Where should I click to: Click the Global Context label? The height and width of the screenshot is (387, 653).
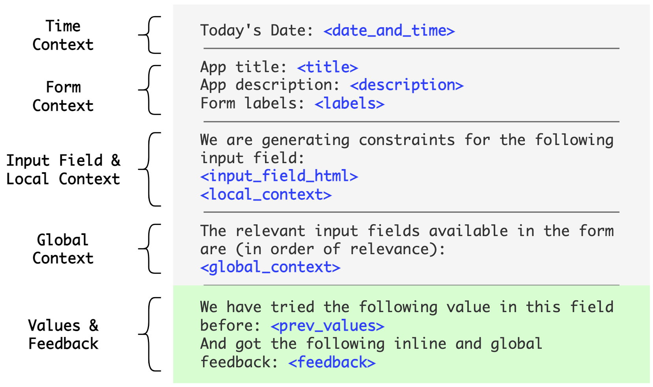pos(63,249)
